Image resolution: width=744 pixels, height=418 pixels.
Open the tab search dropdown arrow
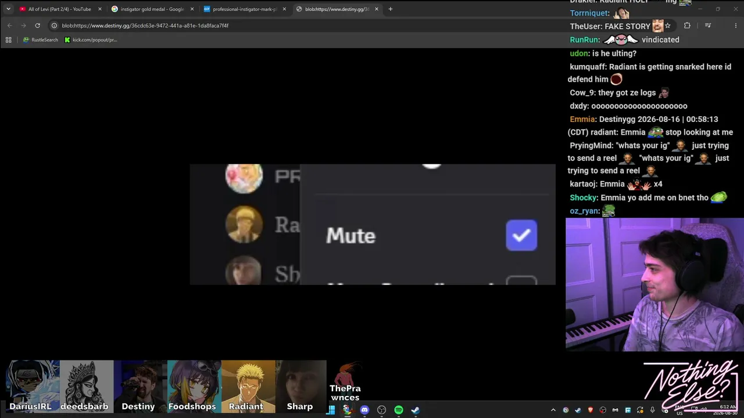(x=8, y=9)
